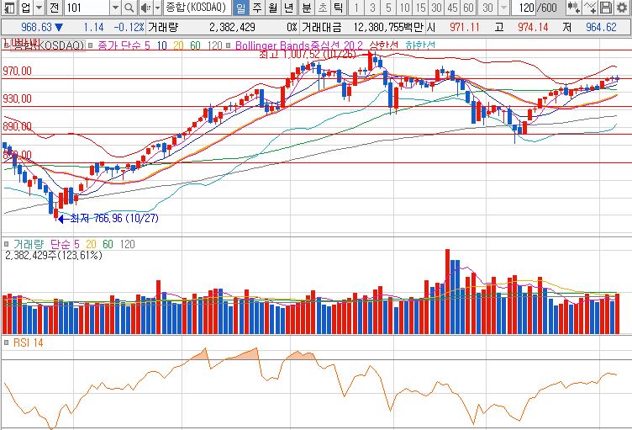Click the tallest red volume bar
Image resolution: width=632 pixels, height=430 pixels.
coord(447,291)
